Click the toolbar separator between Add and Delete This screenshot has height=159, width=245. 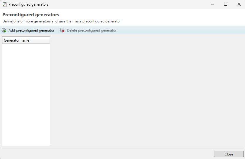pos(58,30)
